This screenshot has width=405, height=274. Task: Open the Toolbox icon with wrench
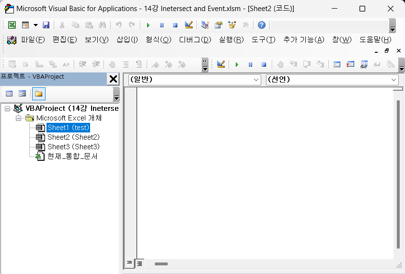click(245, 25)
